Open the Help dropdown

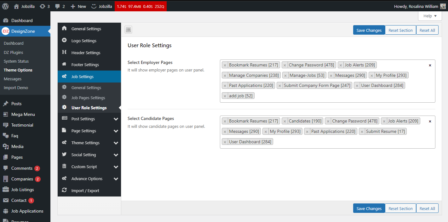[x=430, y=16]
